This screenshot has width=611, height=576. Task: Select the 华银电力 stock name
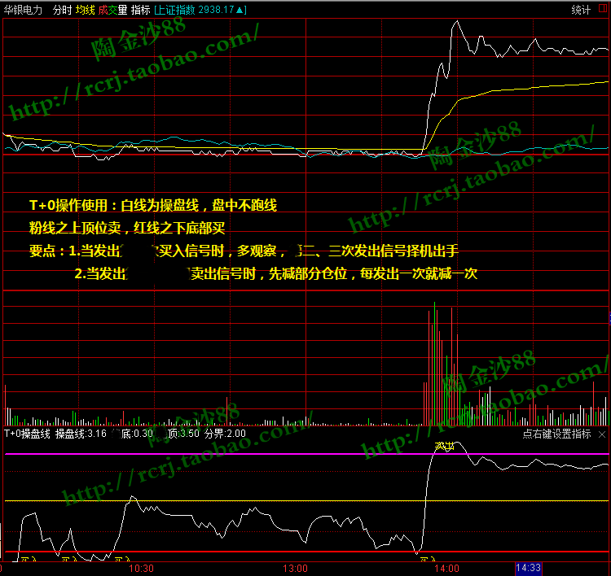pyautogui.click(x=23, y=10)
